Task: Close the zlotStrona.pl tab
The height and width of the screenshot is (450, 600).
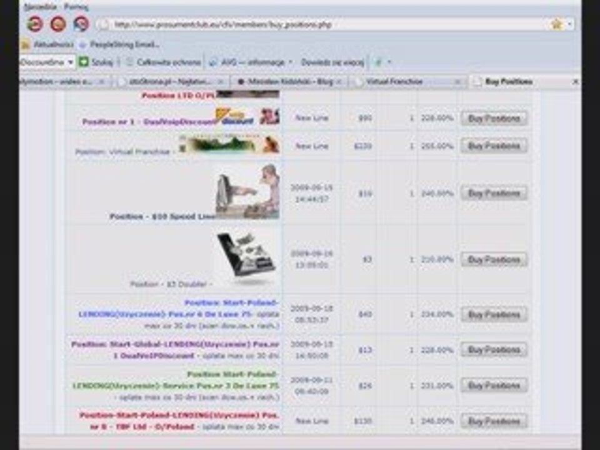Action: [221, 82]
